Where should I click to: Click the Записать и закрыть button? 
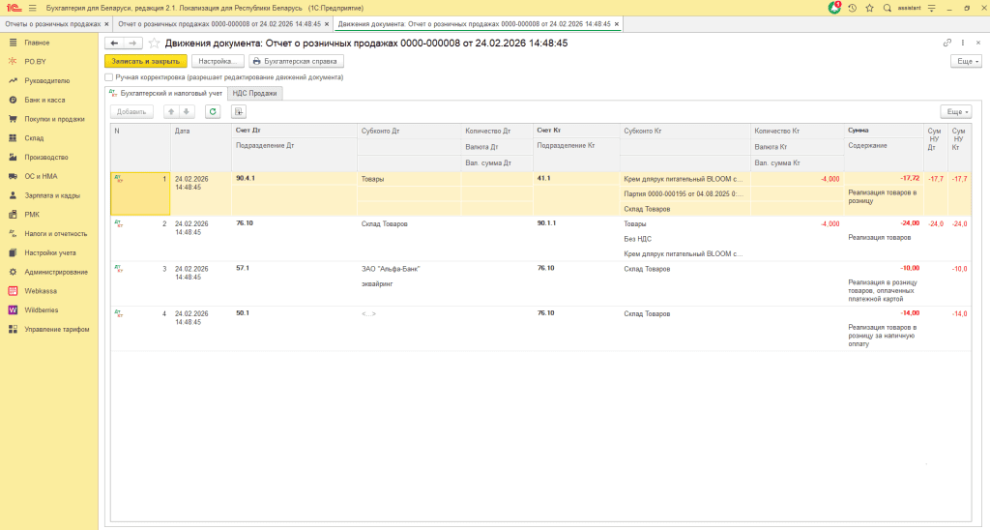[144, 61]
